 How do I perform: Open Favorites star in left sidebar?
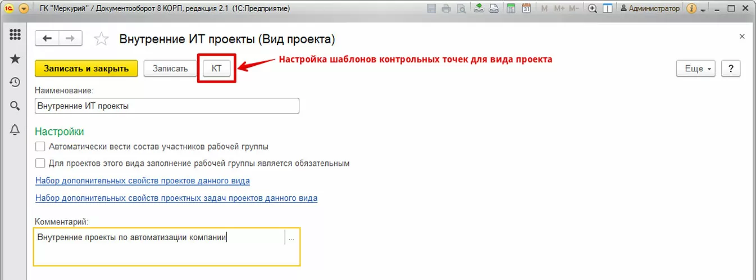pyautogui.click(x=15, y=59)
